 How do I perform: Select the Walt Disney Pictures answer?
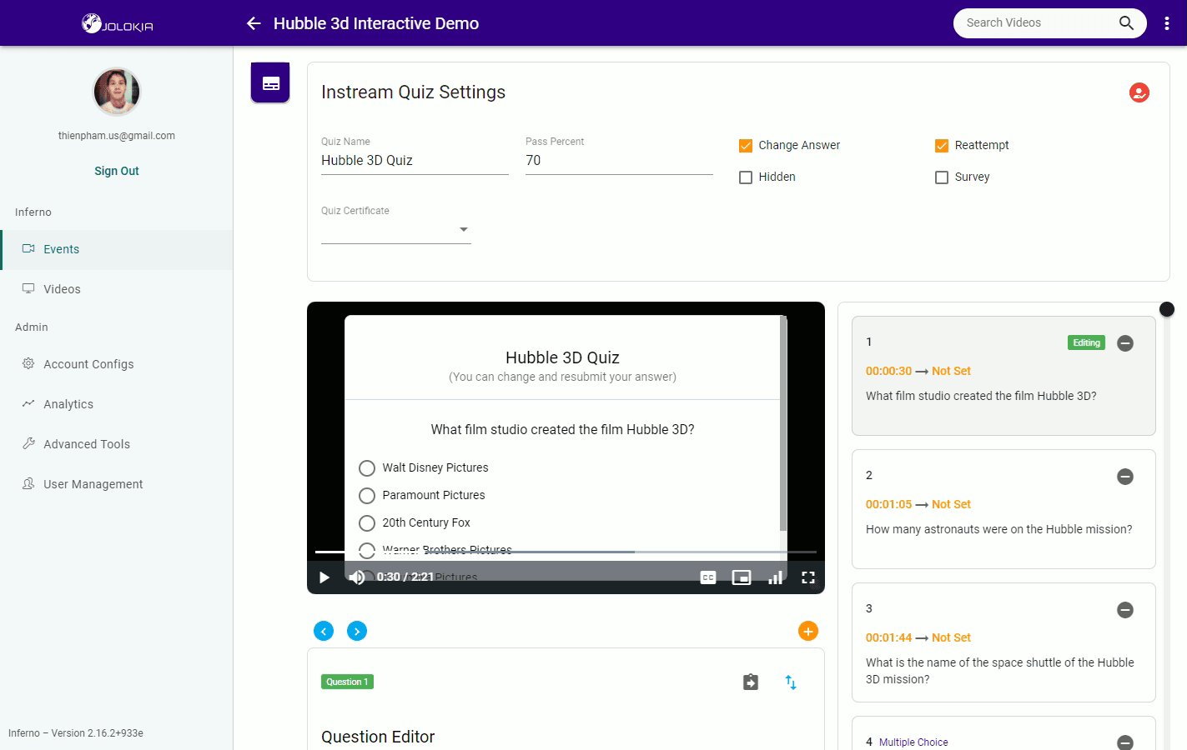(367, 468)
